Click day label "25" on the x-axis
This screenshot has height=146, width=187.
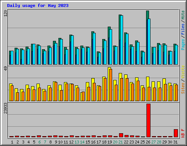[x=142, y=142]
